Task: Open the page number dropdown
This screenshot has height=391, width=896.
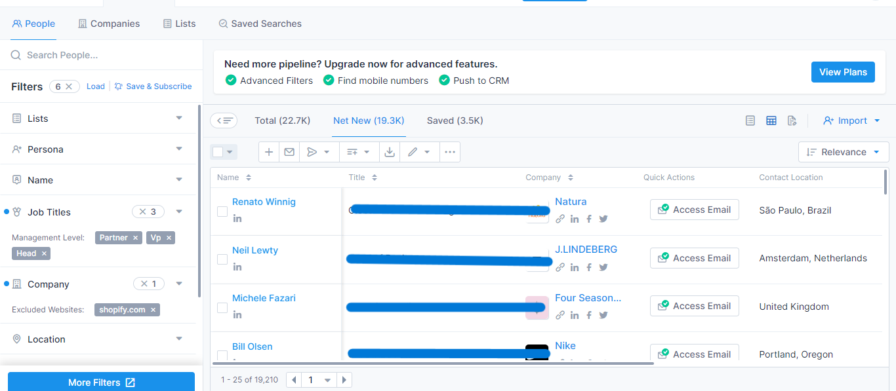Action: tap(319, 380)
